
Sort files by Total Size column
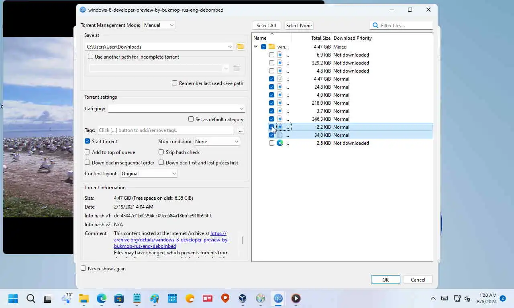(312, 38)
